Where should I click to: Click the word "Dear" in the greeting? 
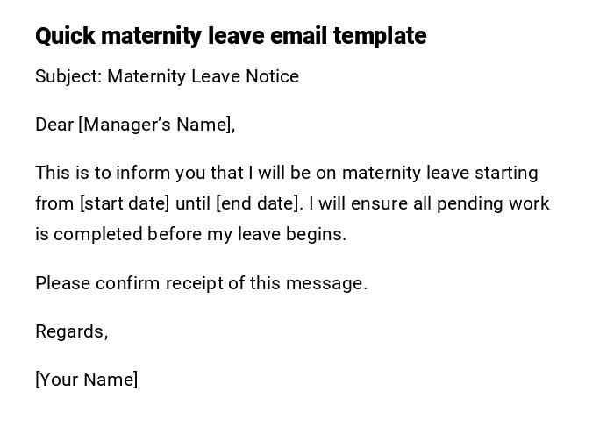[x=54, y=125]
